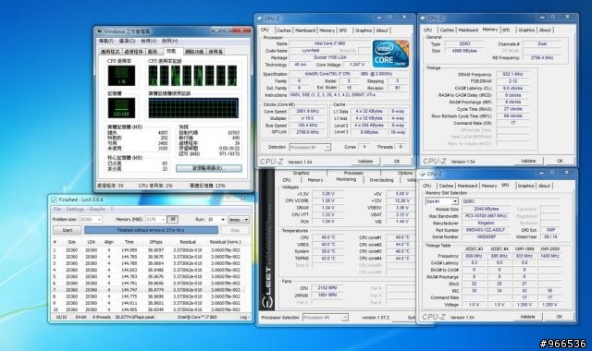Expand the Memory (MiB) dropdown in LinX
Image resolution: width=592 pixels, height=351 pixels.
tap(164, 220)
